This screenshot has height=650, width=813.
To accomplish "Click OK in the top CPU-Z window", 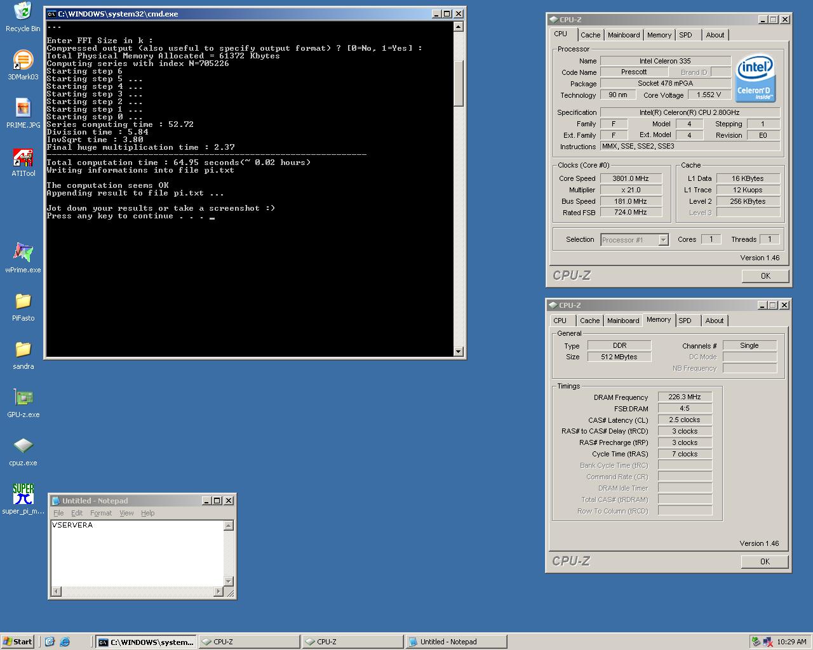I will [765, 276].
